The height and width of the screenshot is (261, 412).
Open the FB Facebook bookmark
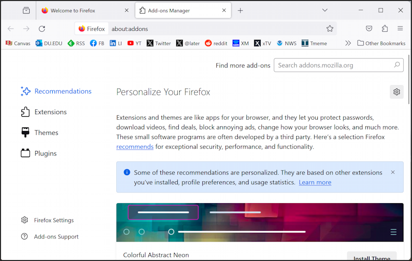(x=97, y=43)
